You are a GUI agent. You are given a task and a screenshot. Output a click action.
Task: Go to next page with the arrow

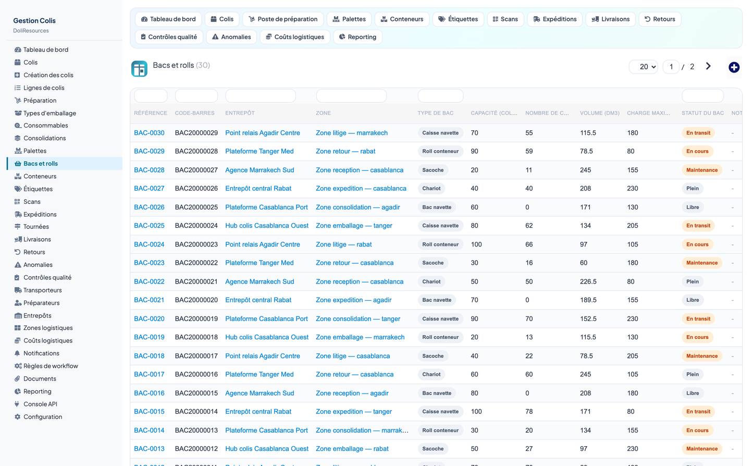point(708,66)
